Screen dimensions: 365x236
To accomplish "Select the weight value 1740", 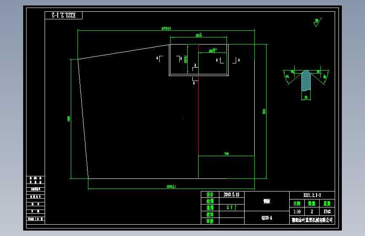I will (x=327, y=211).
